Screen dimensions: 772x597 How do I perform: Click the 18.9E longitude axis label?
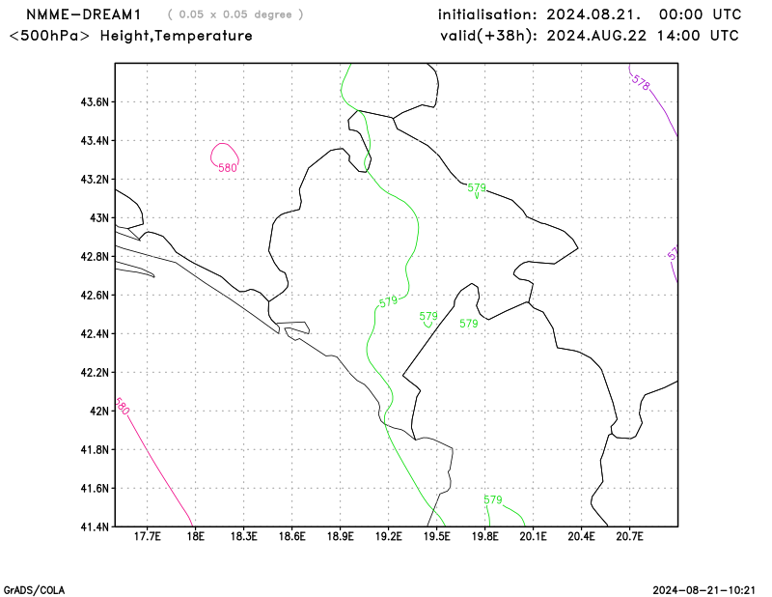tap(341, 536)
